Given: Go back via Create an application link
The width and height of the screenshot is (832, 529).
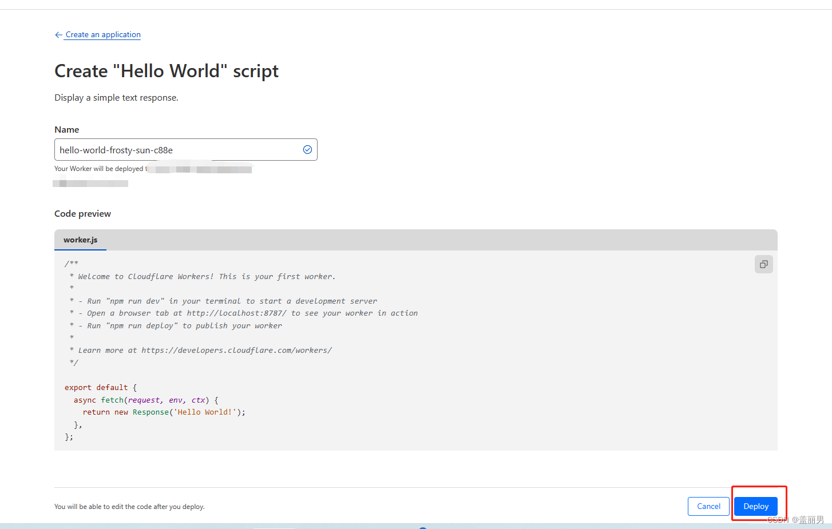Looking at the screenshot, I should pos(103,35).
